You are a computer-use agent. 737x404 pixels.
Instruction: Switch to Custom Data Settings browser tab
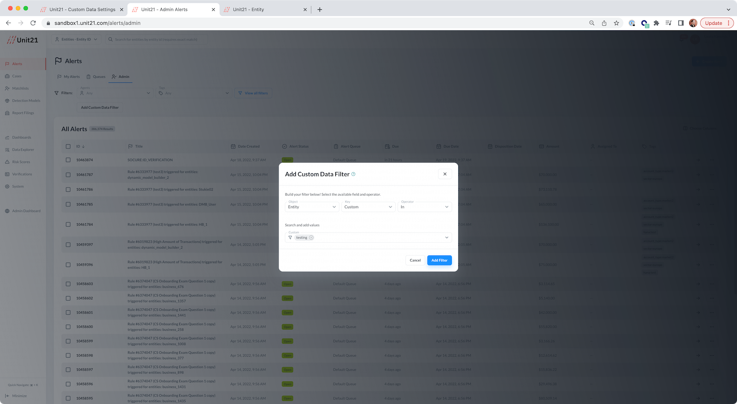click(82, 9)
